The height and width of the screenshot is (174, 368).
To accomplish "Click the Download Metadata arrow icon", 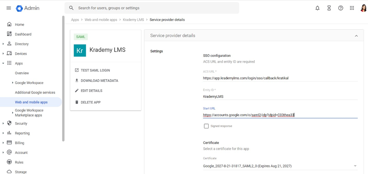I will [x=77, y=81].
